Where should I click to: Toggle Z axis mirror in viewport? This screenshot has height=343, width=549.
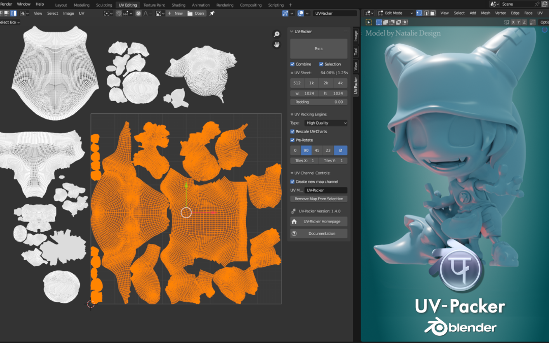click(525, 22)
